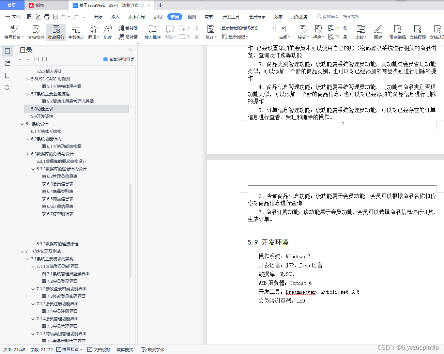Click the Print icon in the quick-access toolbar

tap(47, 17)
